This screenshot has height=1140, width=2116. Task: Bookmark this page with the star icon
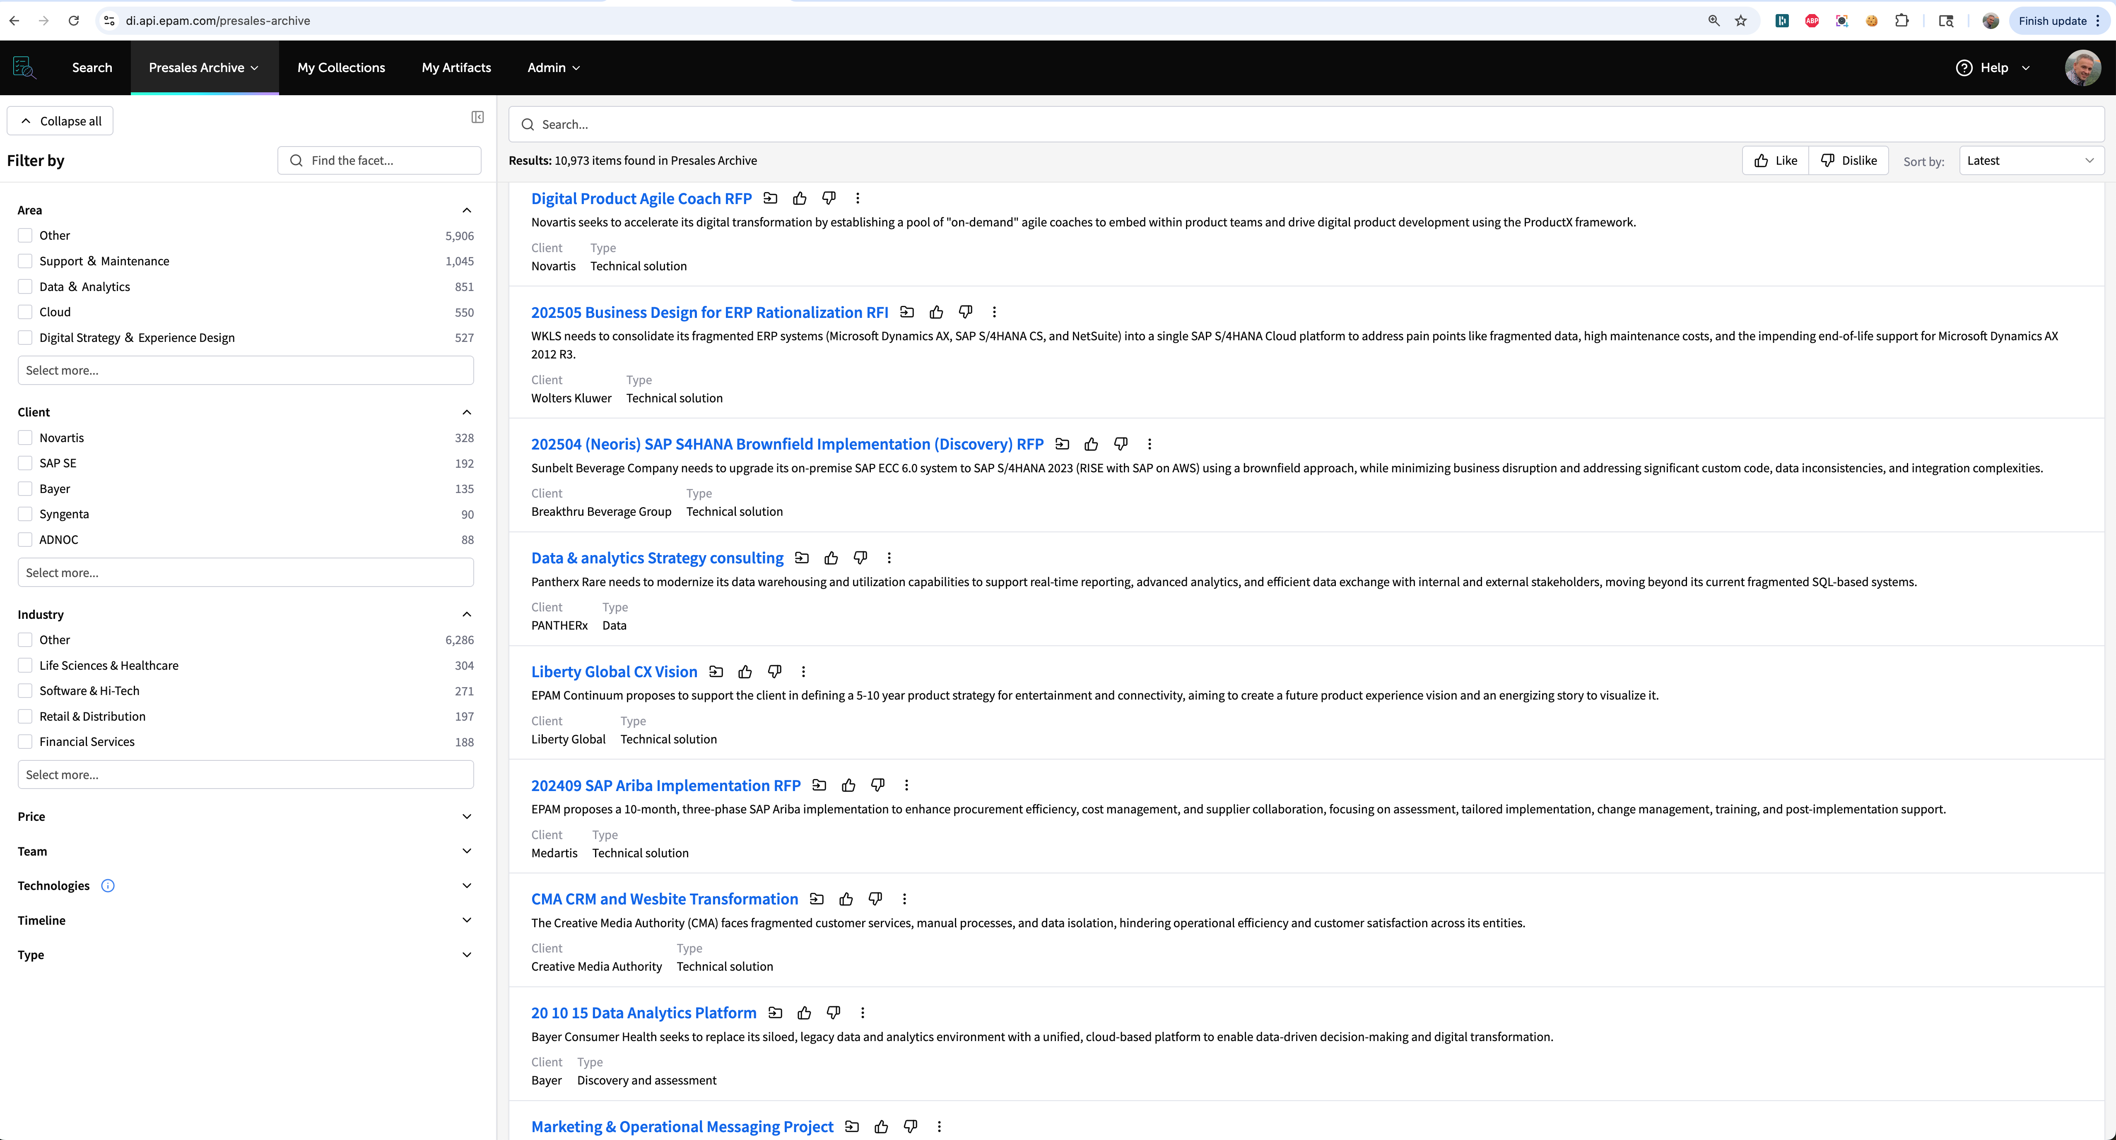(x=1740, y=21)
